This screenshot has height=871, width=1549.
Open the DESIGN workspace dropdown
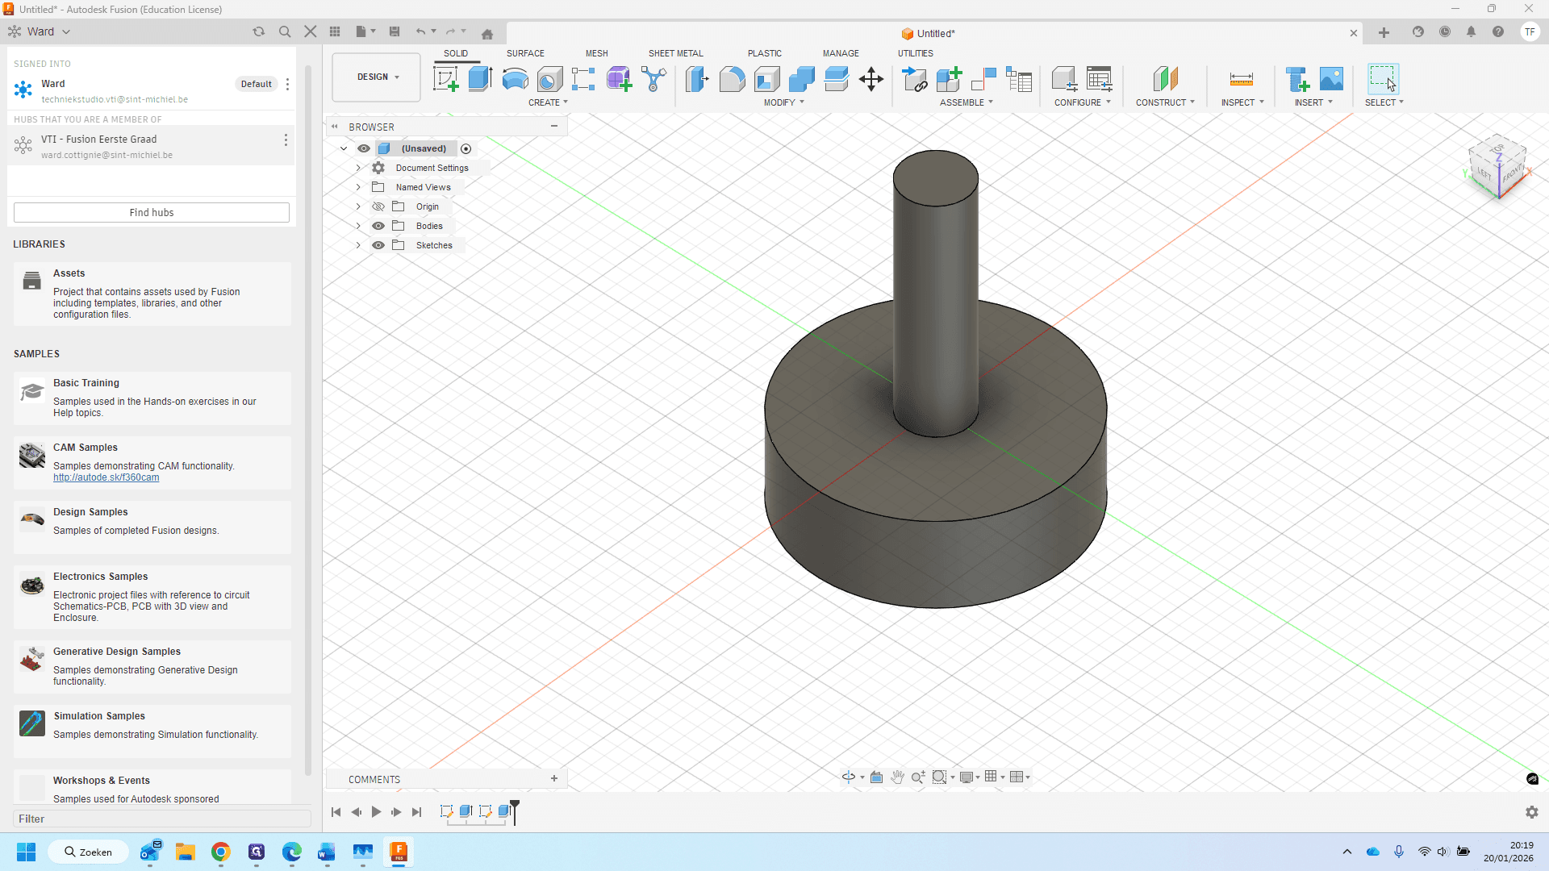pos(377,77)
